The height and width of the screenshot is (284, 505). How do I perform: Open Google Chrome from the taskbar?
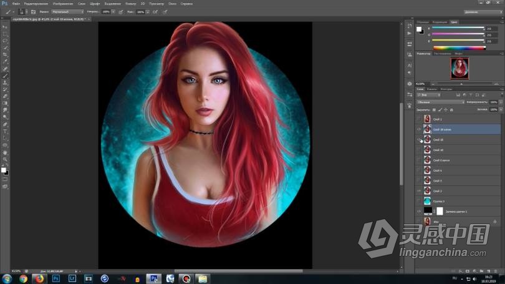coord(23,278)
